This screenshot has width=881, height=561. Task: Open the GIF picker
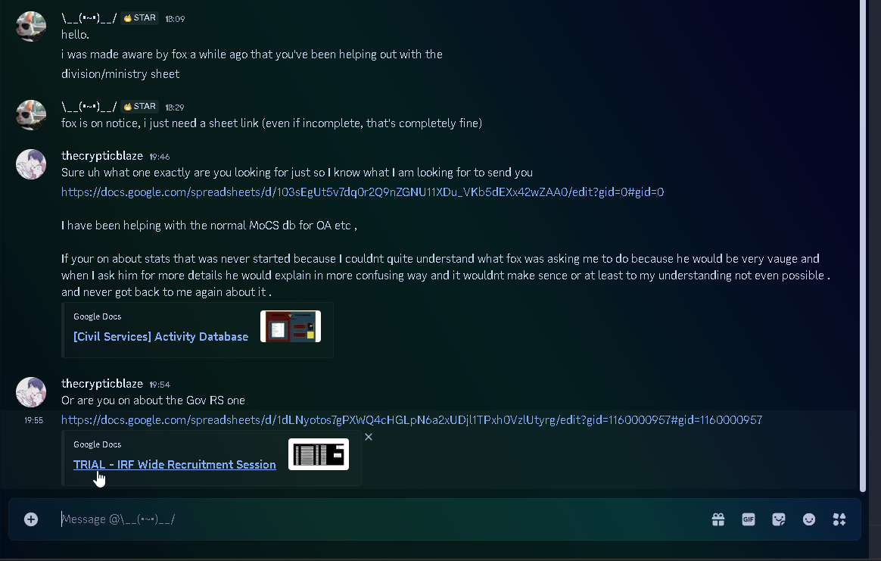coord(749,519)
